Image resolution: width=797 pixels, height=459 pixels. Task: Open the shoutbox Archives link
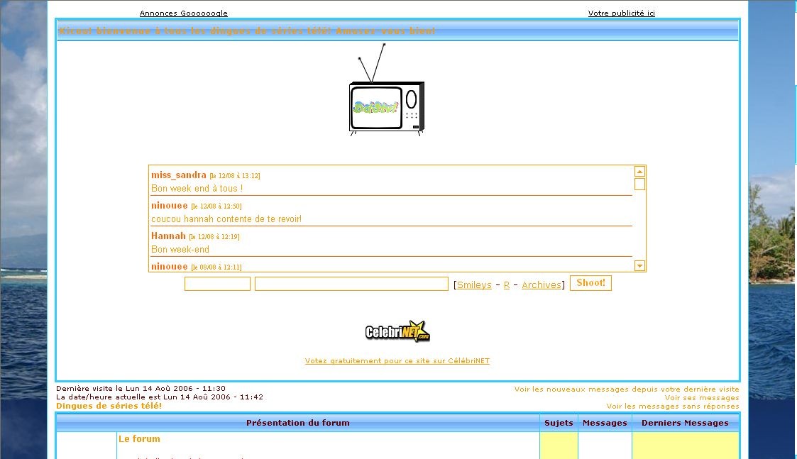[x=542, y=285]
